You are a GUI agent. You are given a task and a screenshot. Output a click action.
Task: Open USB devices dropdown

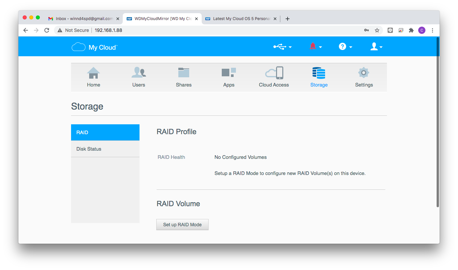(x=282, y=47)
